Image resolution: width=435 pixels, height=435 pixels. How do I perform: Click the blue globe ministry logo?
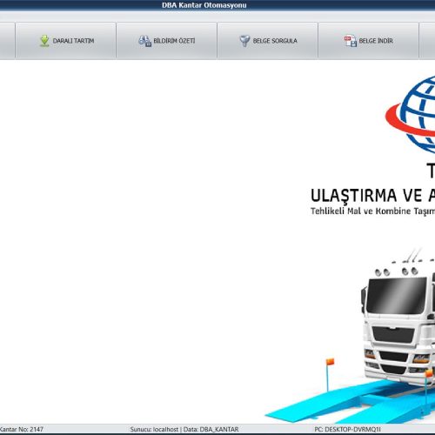(411, 114)
